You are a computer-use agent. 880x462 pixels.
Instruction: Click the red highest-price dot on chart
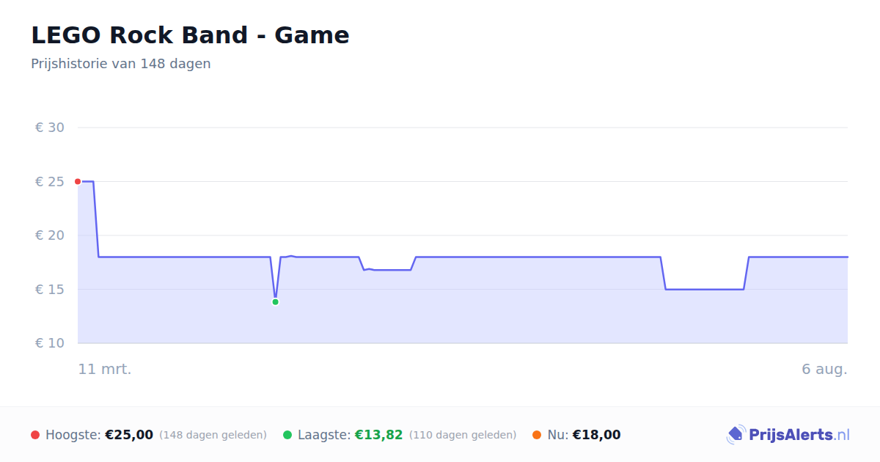(x=78, y=181)
